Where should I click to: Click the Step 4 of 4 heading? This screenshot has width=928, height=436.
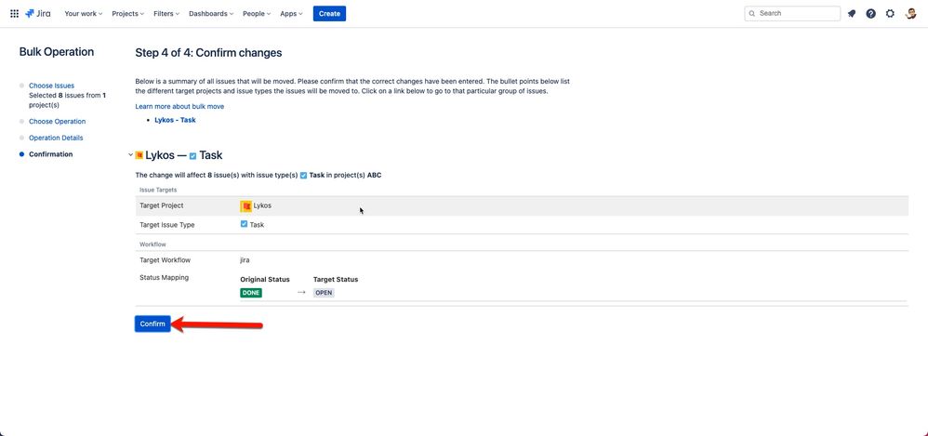point(208,53)
